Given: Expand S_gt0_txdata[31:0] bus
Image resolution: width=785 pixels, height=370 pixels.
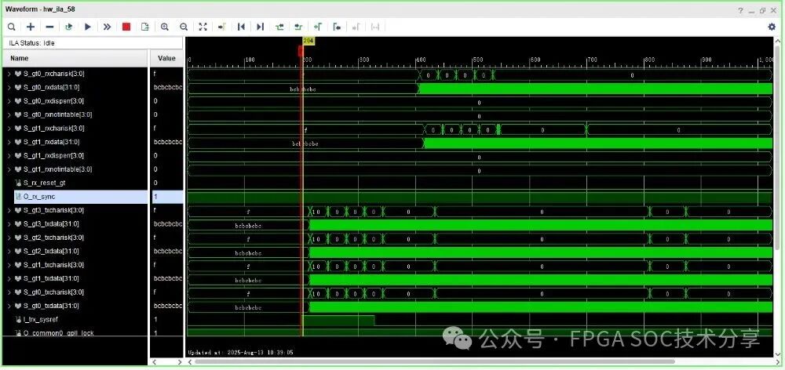Looking at the screenshot, I should [x=9, y=306].
